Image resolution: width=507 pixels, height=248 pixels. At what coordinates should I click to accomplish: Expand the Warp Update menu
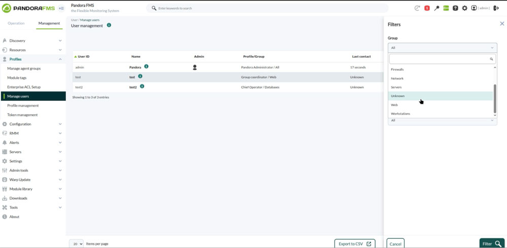(32, 180)
